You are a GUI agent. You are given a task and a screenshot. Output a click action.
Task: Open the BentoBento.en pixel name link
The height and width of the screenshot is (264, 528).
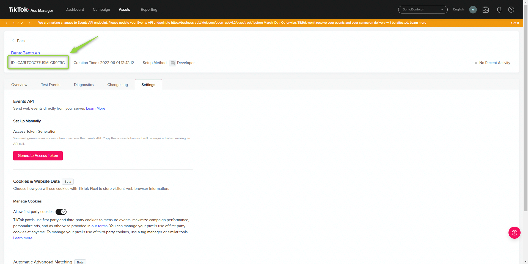pyautogui.click(x=25, y=53)
